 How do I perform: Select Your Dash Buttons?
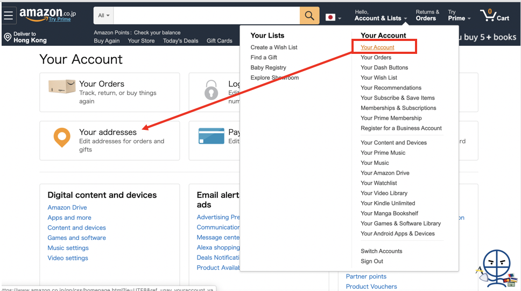384,67
